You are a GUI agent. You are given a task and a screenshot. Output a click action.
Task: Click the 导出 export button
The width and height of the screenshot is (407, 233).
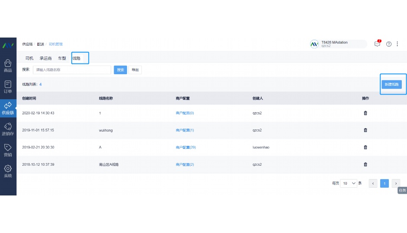tap(135, 70)
